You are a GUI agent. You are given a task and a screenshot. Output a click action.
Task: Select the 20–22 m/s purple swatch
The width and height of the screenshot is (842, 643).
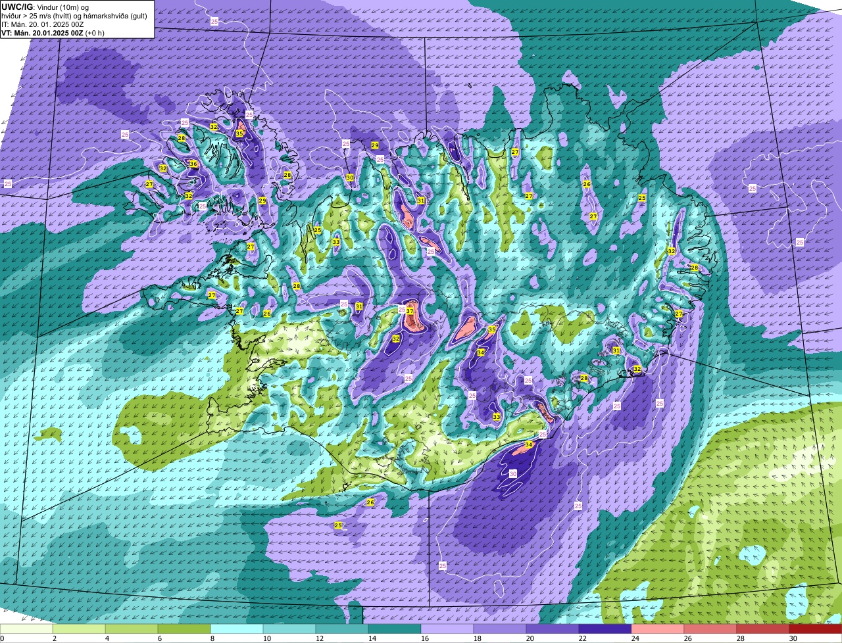[x=553, y=629]
